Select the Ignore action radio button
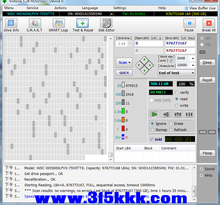 pos(152,123)
